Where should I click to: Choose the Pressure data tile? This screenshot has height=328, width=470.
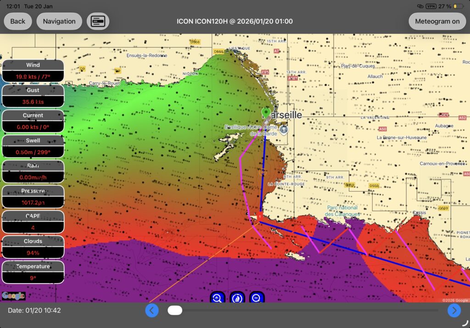(x=33, y=197)
